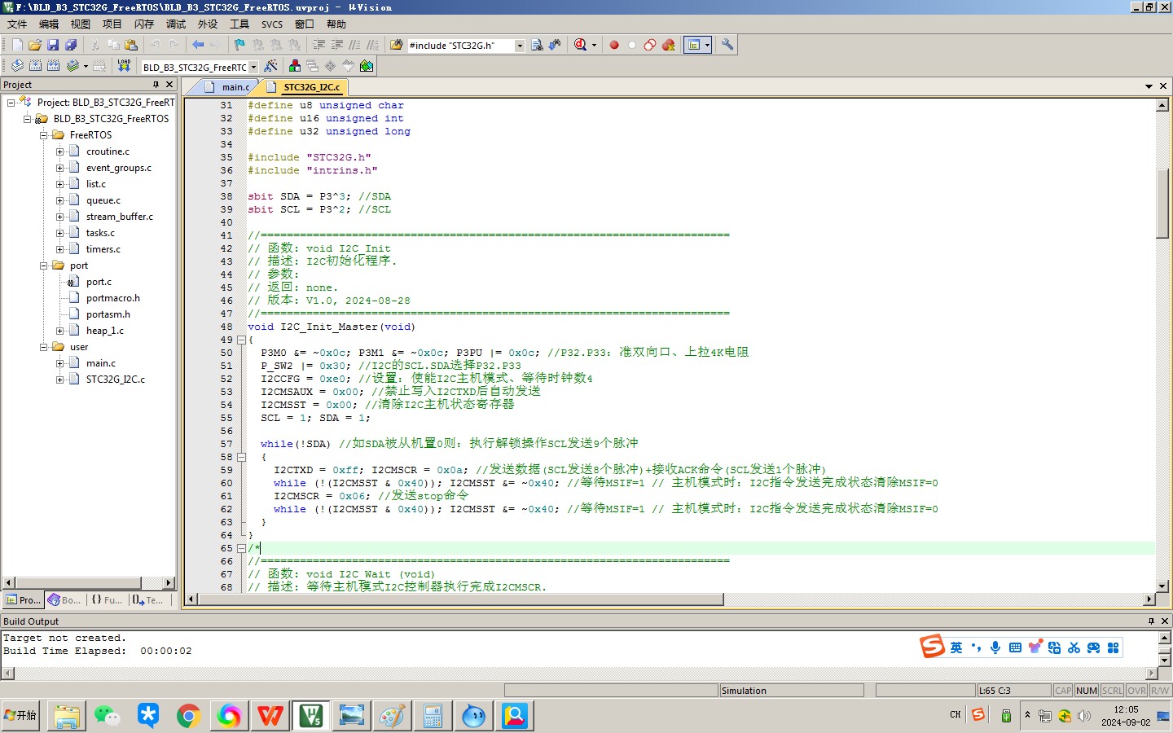
Task: Click the Find document search icon
Action: pyautogui.click(x=537, y=46)
